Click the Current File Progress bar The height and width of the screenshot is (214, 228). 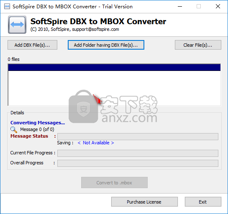(138, 153)
